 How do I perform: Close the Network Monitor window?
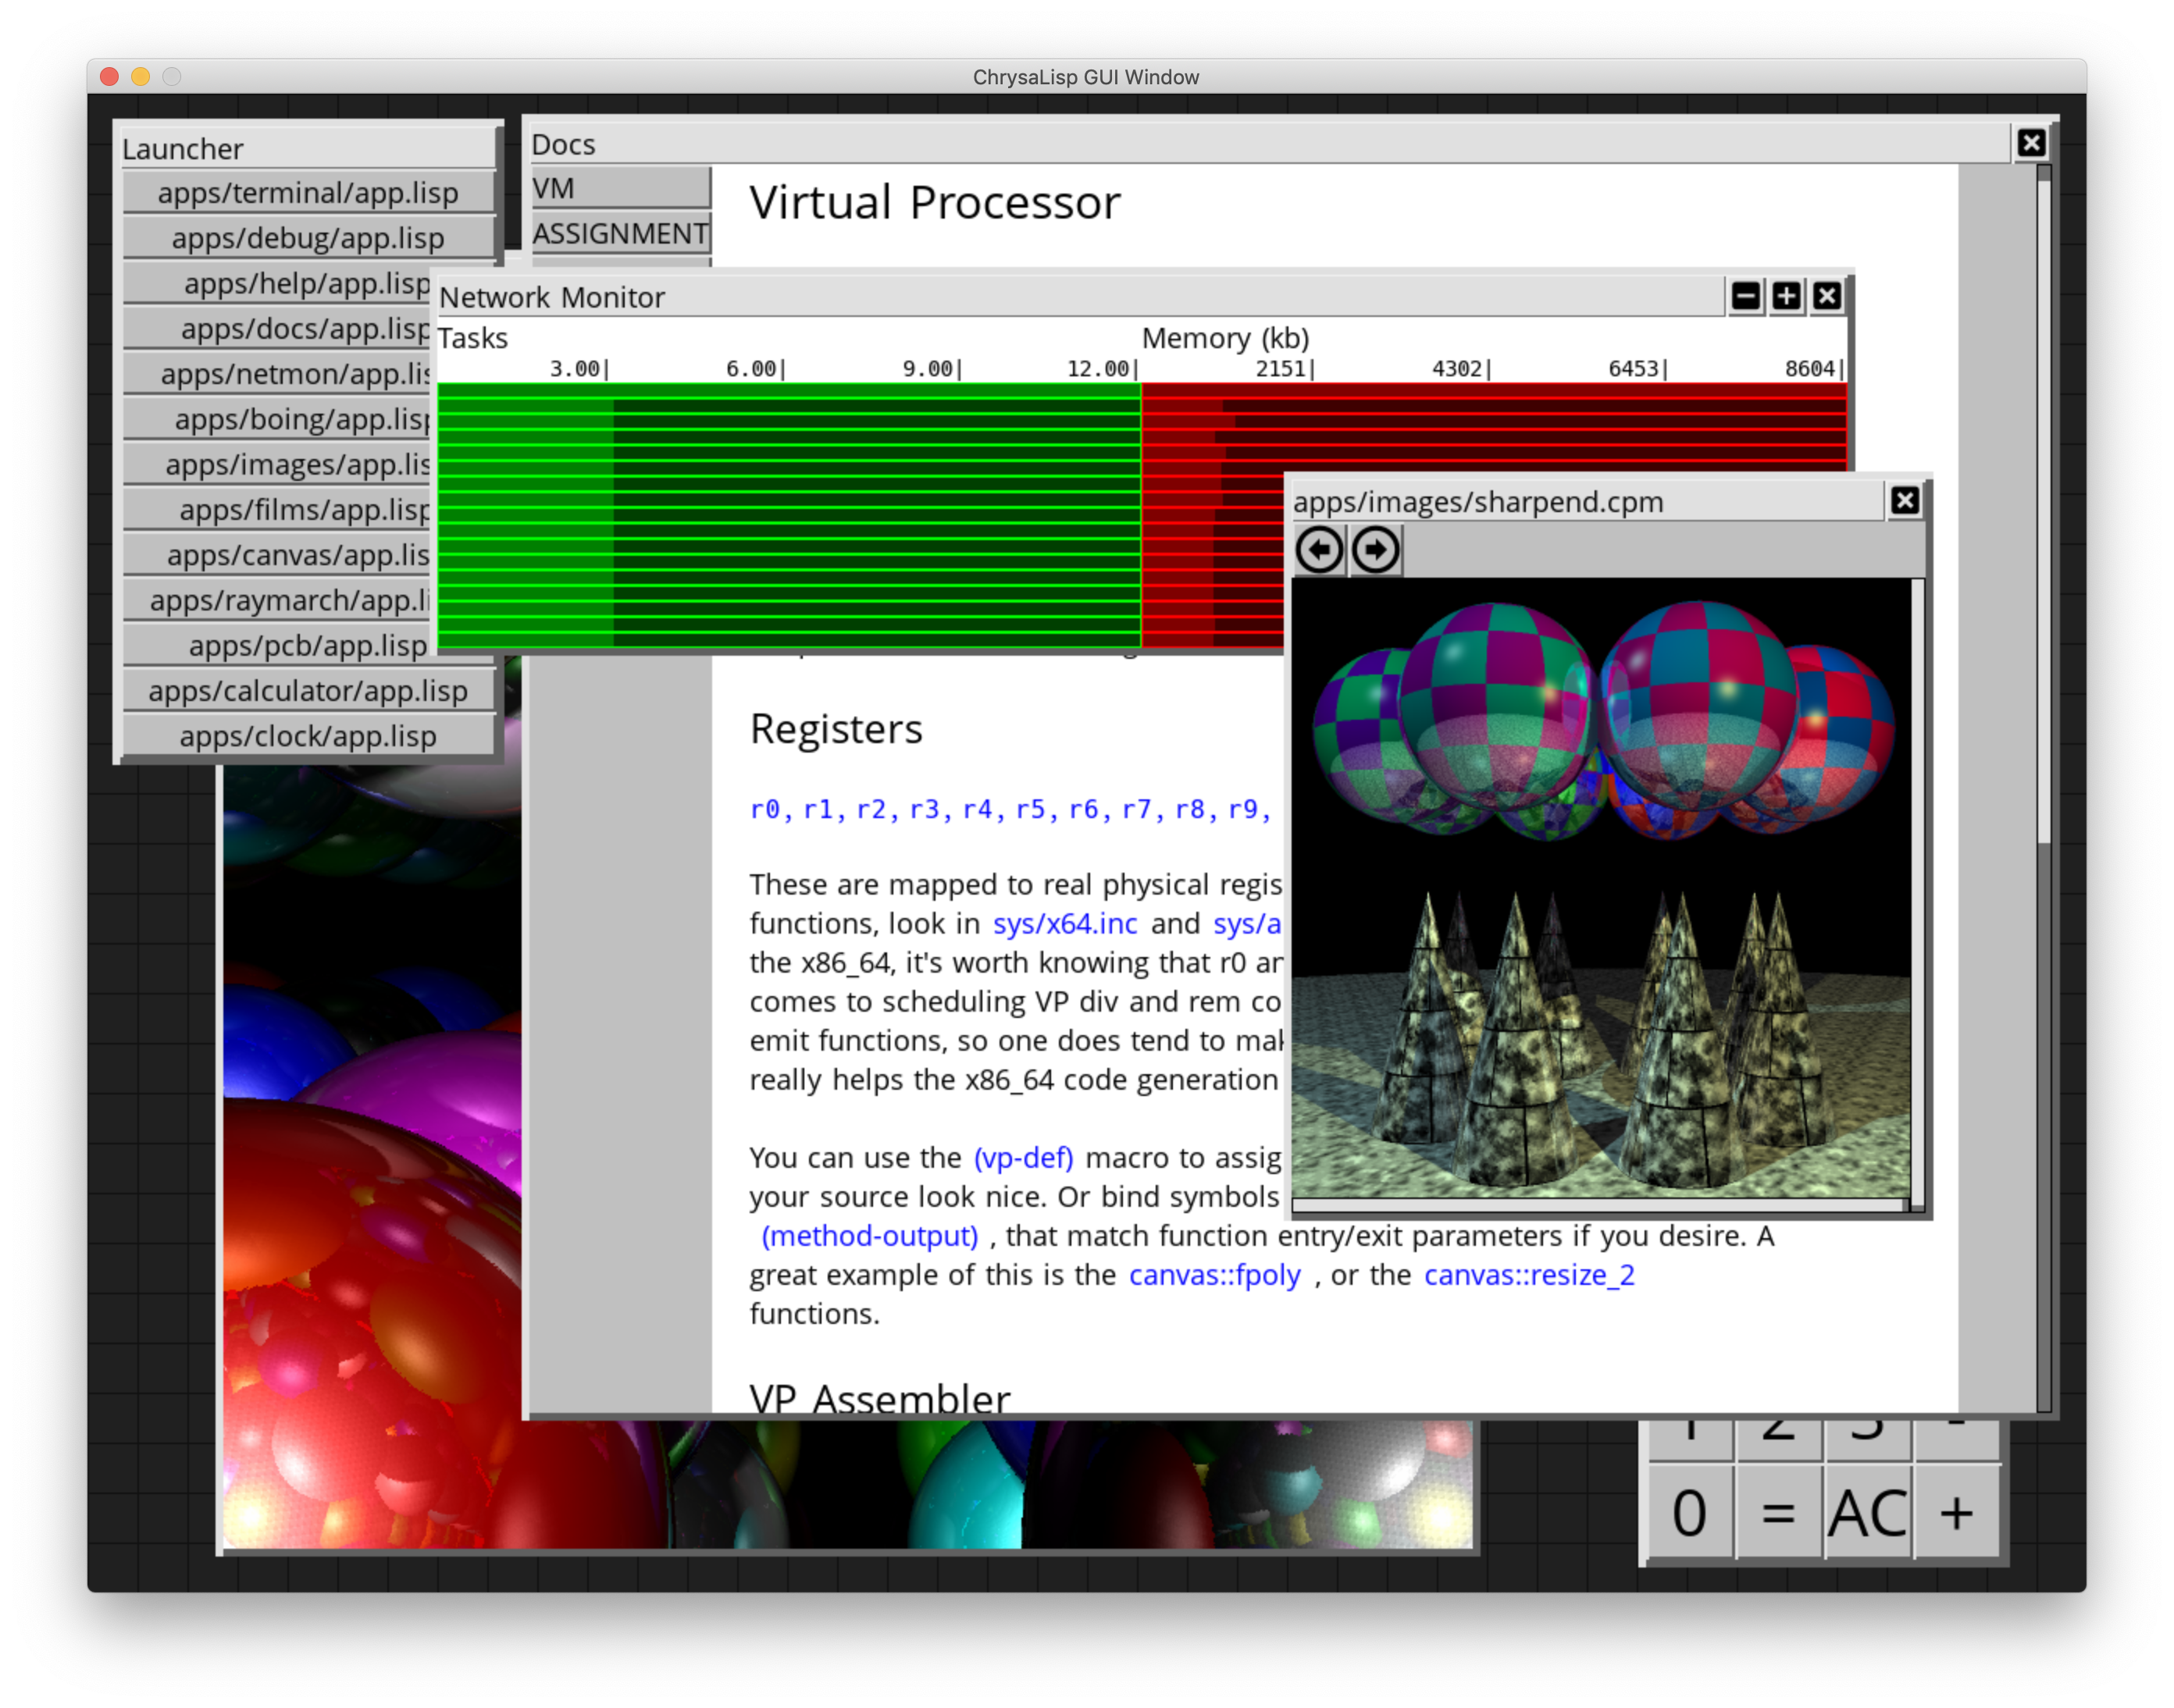[x=1827, y=296]
